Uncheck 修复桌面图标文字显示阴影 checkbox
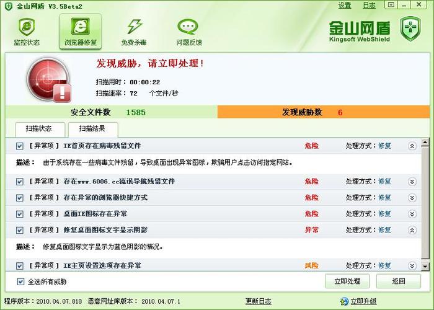 [19, 230]
